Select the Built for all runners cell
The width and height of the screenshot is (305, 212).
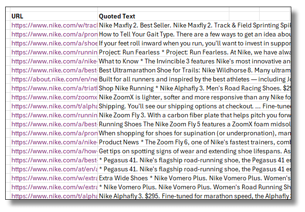click(x=194, y=79)
